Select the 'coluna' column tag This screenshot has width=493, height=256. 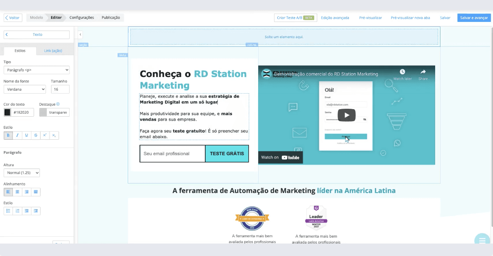[x=252, y=45]
